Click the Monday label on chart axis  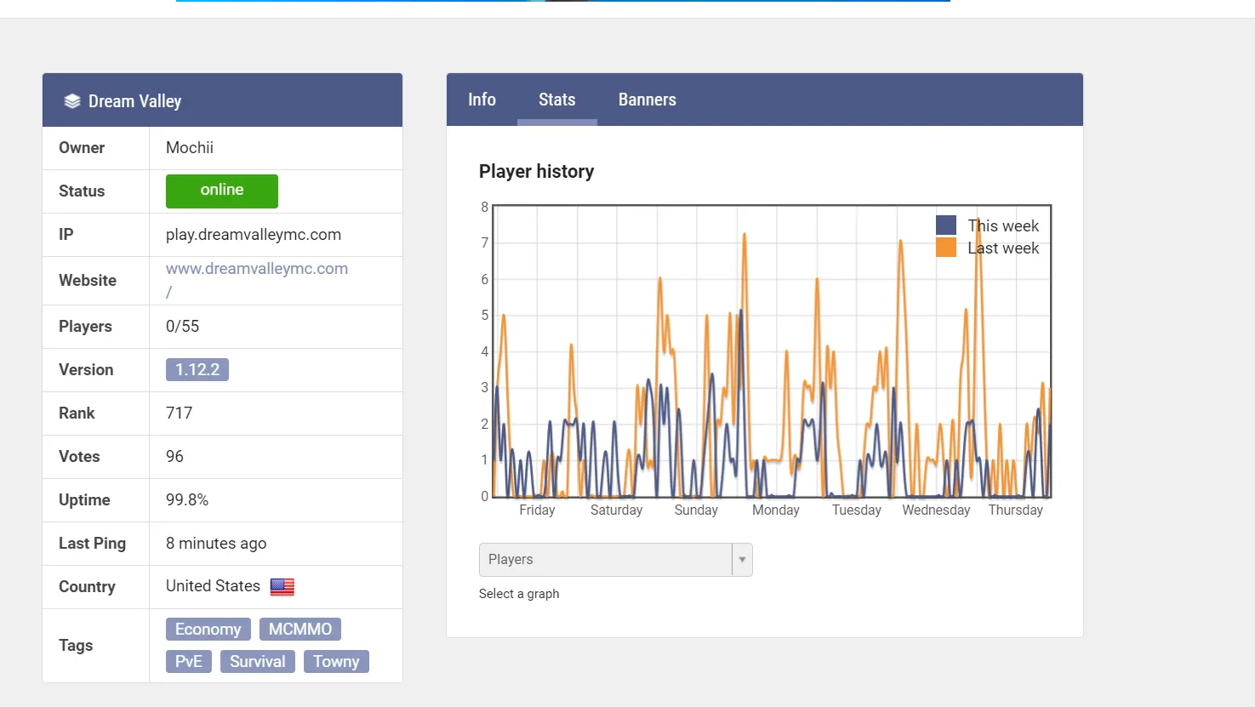[776, 510]
